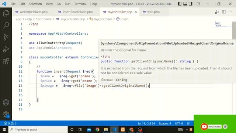This screenshot has height=133, width=236.
Task: Open the Extensions view
Action: coord(6,61)
